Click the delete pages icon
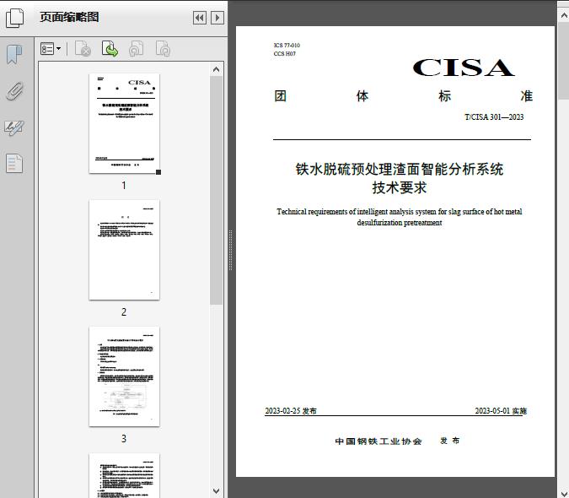 tap(83, 49)
